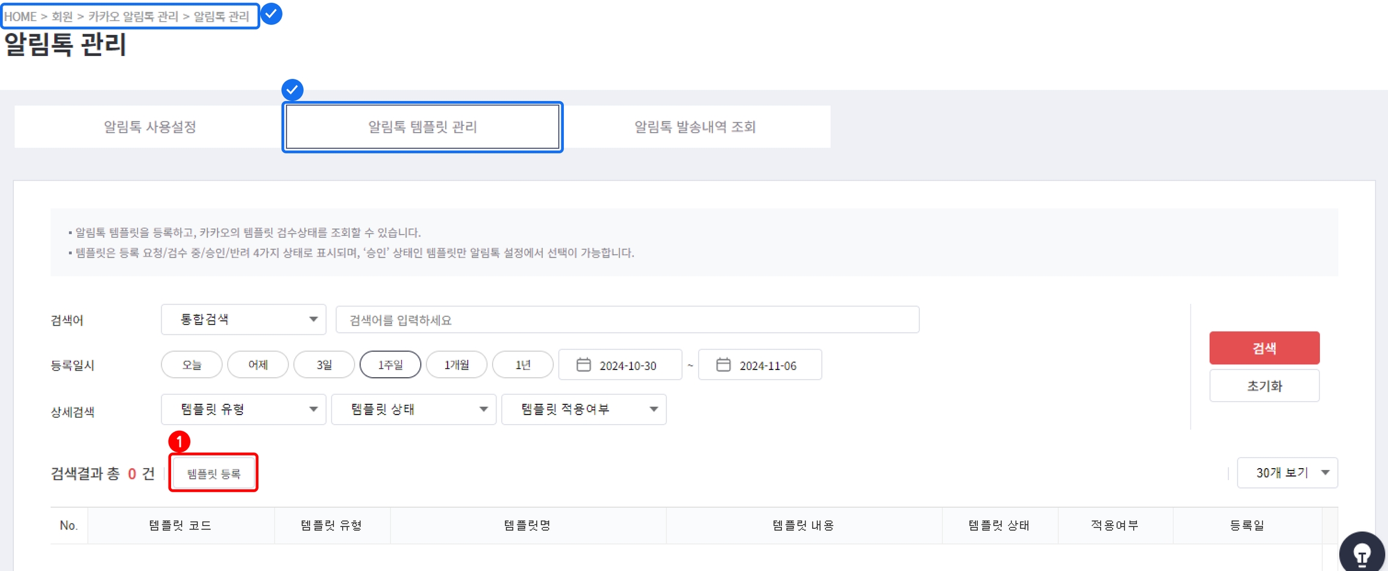The width and height of the screenshot is (1388, 571).
Task: Choose the 3일 date range pill
Action: [x=324, y=365]
